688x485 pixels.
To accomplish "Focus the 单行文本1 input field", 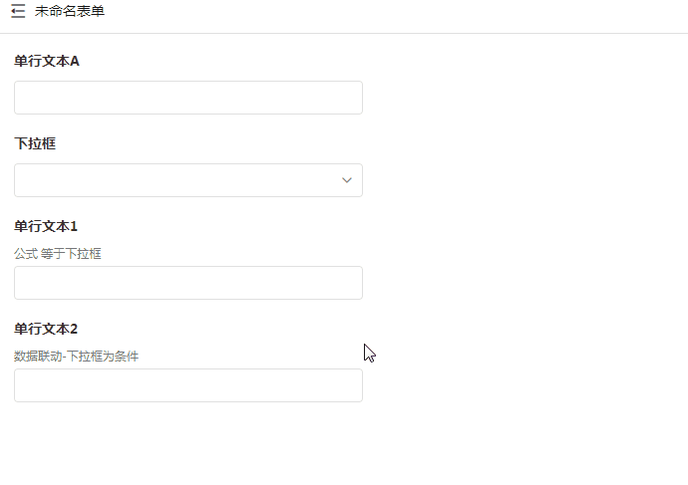I will 187,283.
